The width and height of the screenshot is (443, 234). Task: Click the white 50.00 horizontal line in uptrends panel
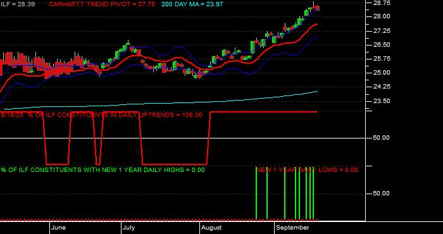click(x=182, y=138)
